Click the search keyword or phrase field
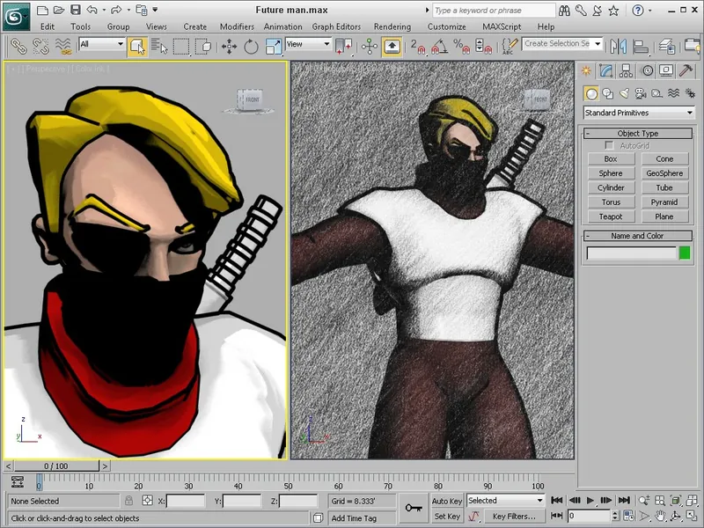The height and width of the screenshot is (528, 704). point(494,10)
